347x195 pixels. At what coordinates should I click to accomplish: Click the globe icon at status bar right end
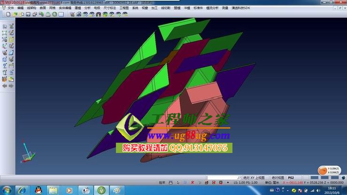point(343,178)
